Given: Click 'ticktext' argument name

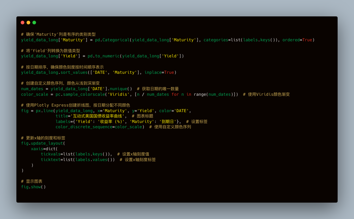Looking at the screenshot, I should tap(50, 160).
